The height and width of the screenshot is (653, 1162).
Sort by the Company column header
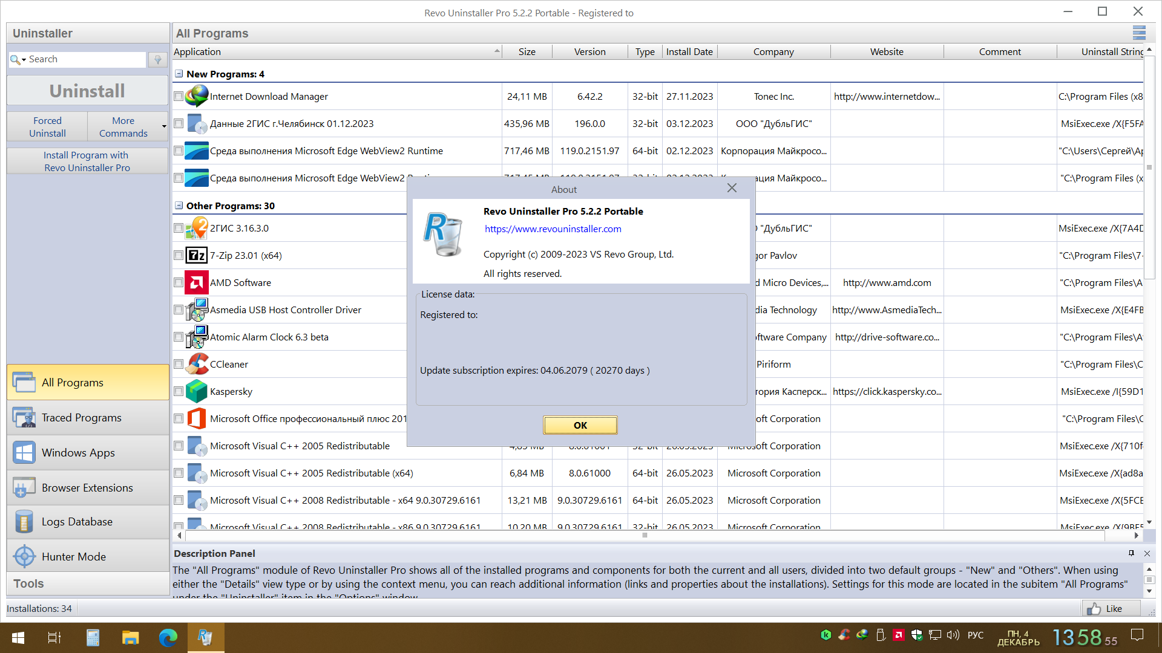click(x=773, y=52)
